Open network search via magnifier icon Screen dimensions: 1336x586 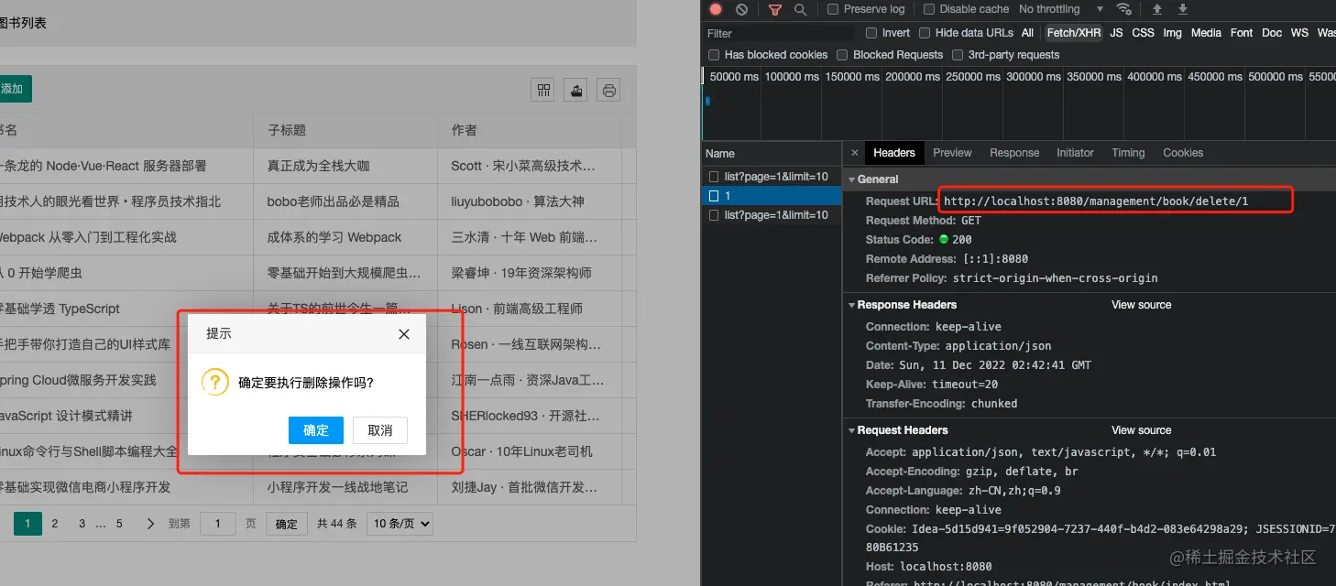(x=800, y=9)
